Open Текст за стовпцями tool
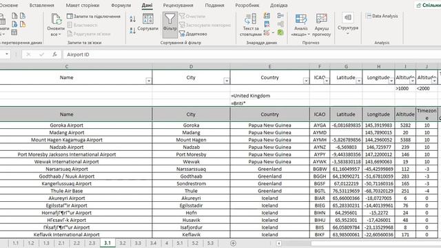 [250, 25]
